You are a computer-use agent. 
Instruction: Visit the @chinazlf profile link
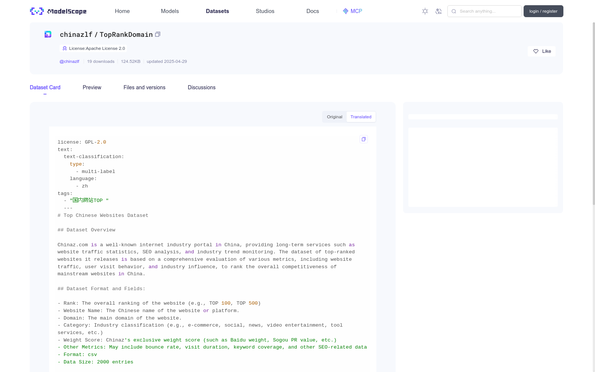point(70,61)
